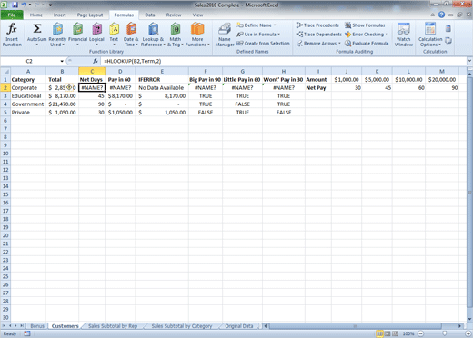Switch to Page Break Preview in status bar
The image size is (473, 338).
[x=395, y=333]
